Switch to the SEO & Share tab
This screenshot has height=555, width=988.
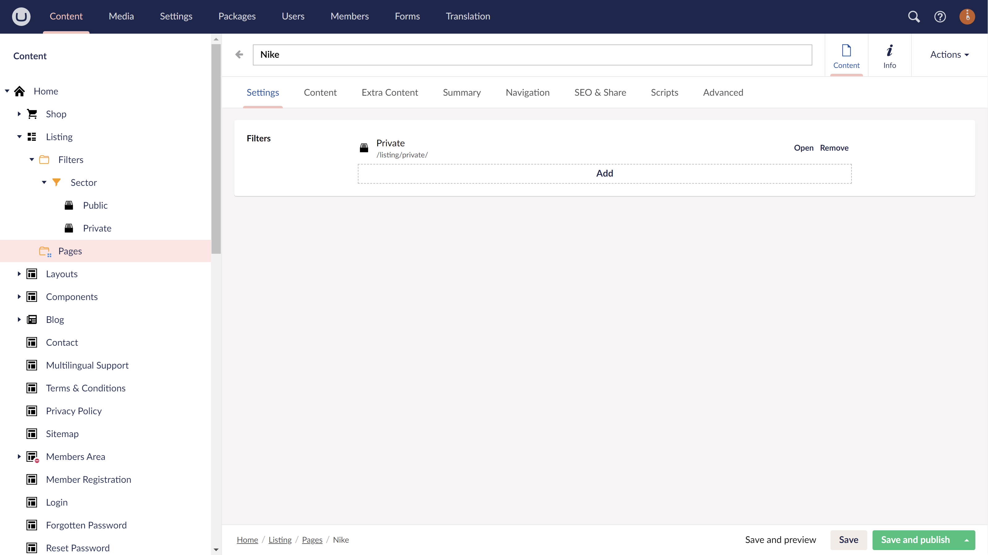[600, 92]
